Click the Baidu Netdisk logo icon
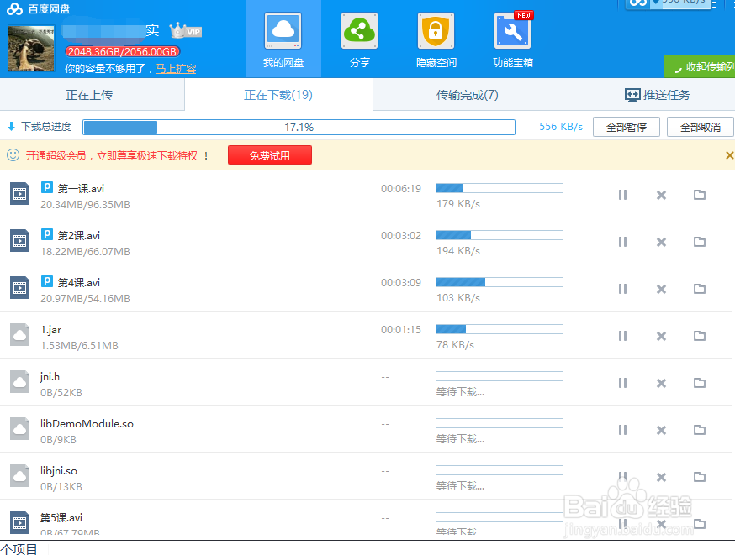Image resolution: width=735 pixels, height=555 pixels. tap(14, 9)
